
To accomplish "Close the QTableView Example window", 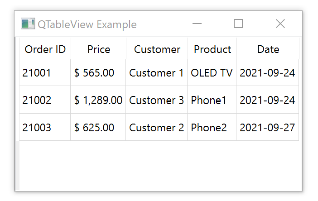I will (x=280, y=24).
